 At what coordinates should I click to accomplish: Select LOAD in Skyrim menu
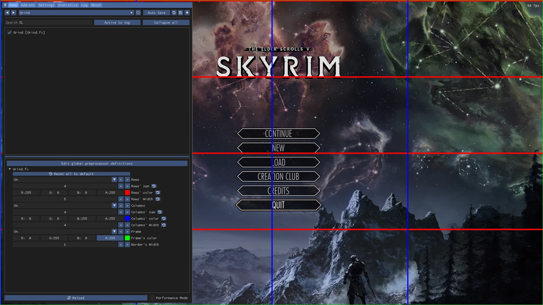pyautogui.click(x=279, y=162)
